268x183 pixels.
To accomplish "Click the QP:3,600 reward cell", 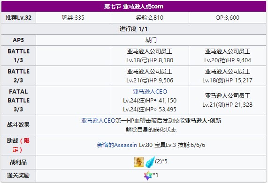I will tap(228, 17).
